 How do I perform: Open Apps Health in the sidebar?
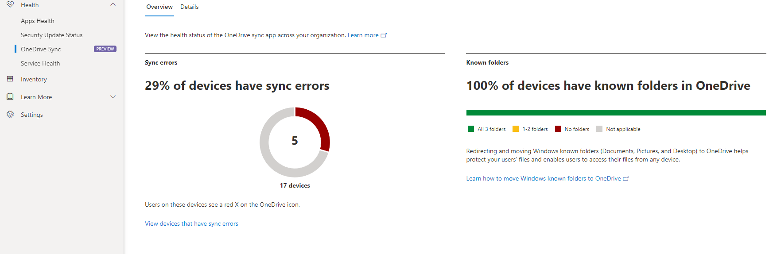(x=38, y=21)
